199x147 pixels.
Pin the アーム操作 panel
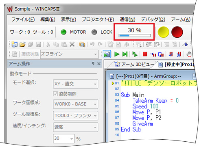[x=93, y=63]
